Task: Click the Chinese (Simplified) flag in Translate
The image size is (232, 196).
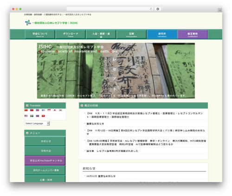Action: (26, 110)
